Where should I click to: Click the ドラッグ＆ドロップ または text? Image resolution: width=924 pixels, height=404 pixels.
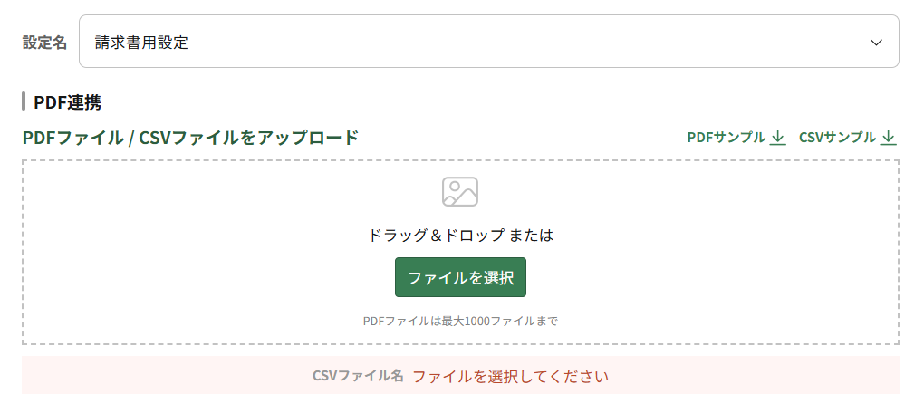coord(460,236)
